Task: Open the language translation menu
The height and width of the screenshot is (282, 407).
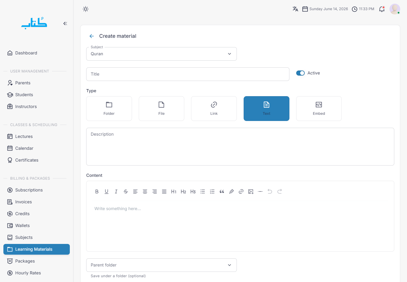Action: pyautogui.click(x=295, y=9)
